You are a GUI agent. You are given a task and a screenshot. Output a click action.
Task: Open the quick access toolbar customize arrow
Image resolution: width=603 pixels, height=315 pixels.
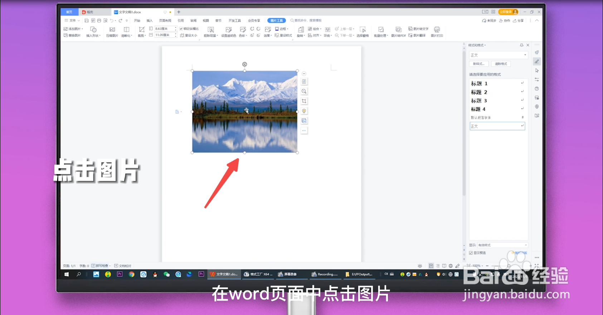[x=127, y=20]
